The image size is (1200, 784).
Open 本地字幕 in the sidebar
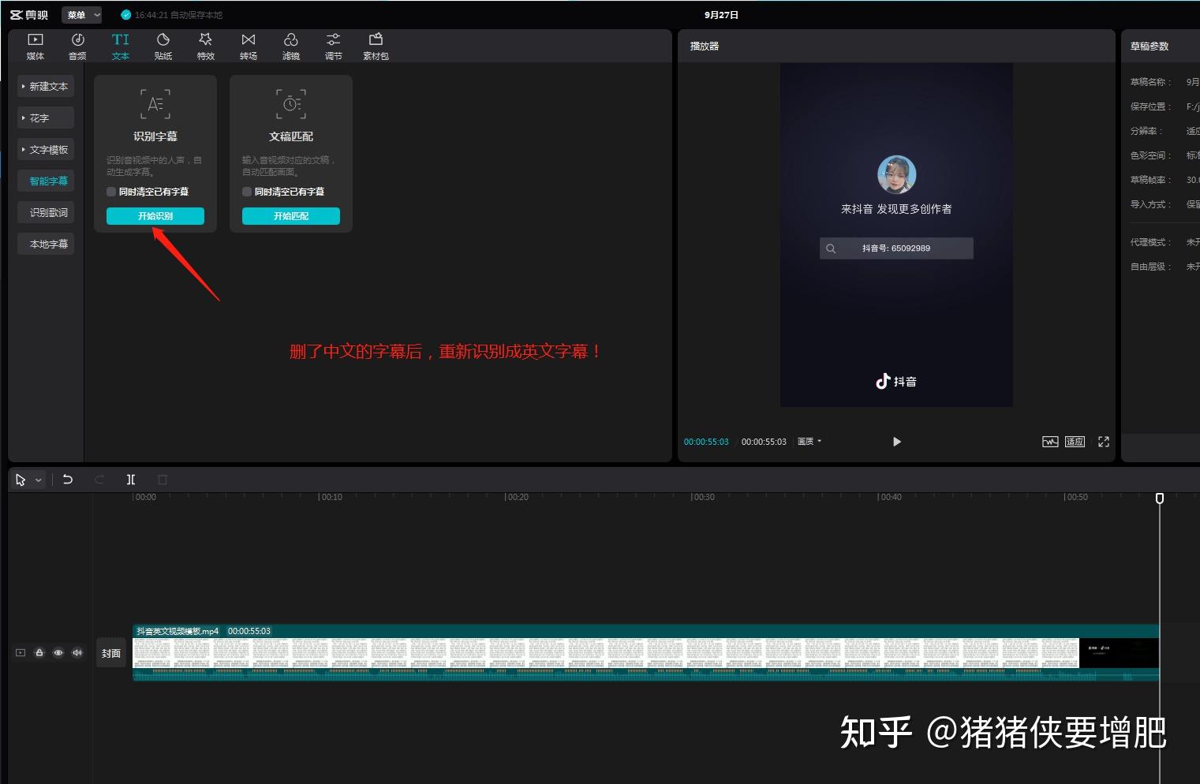[x=46, y=244]
